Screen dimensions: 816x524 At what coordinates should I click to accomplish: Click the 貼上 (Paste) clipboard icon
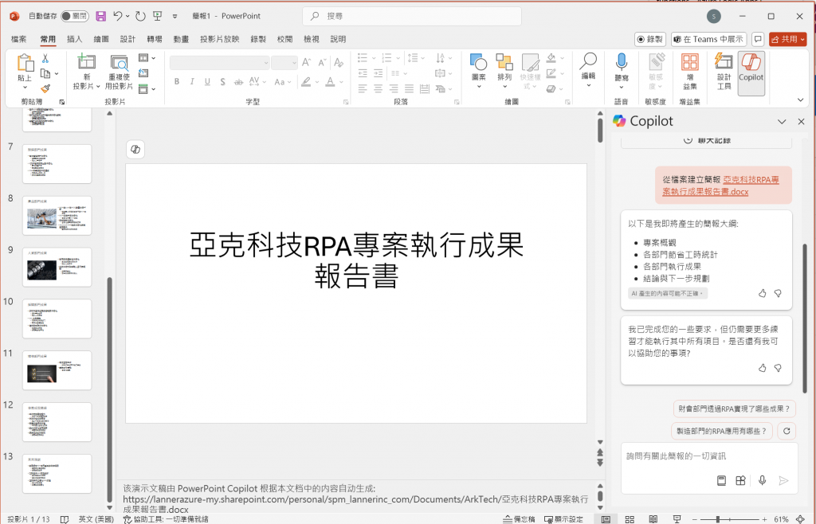(x=25, y=64)
